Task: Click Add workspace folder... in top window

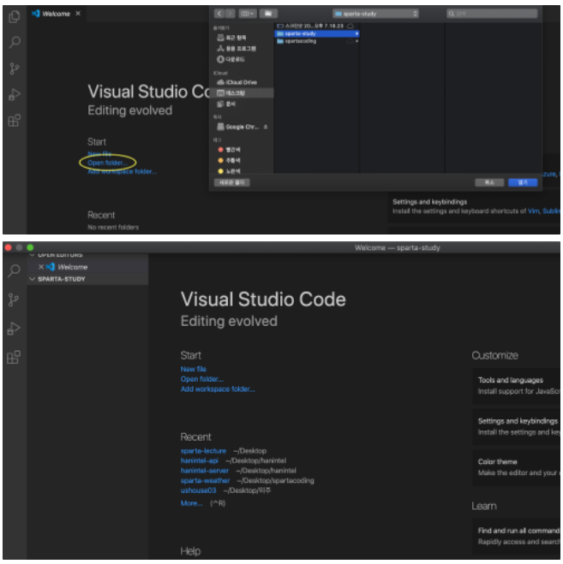Action: (122, 172)
